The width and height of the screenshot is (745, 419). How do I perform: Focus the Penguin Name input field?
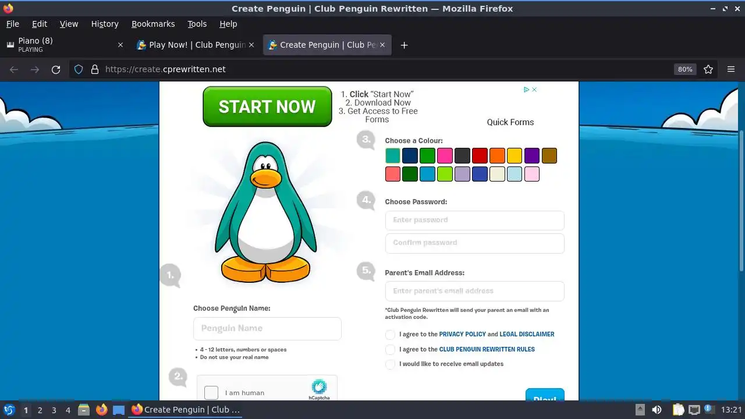[x=267, y=329]
